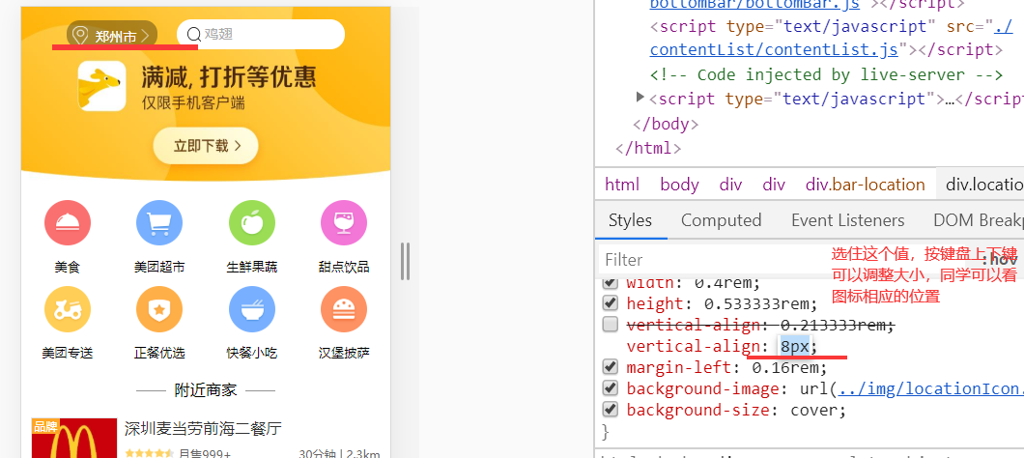Open the 正餐优选 star badge icon
The height and width of the screenshot is (458, 1024).
click(159, 309)
